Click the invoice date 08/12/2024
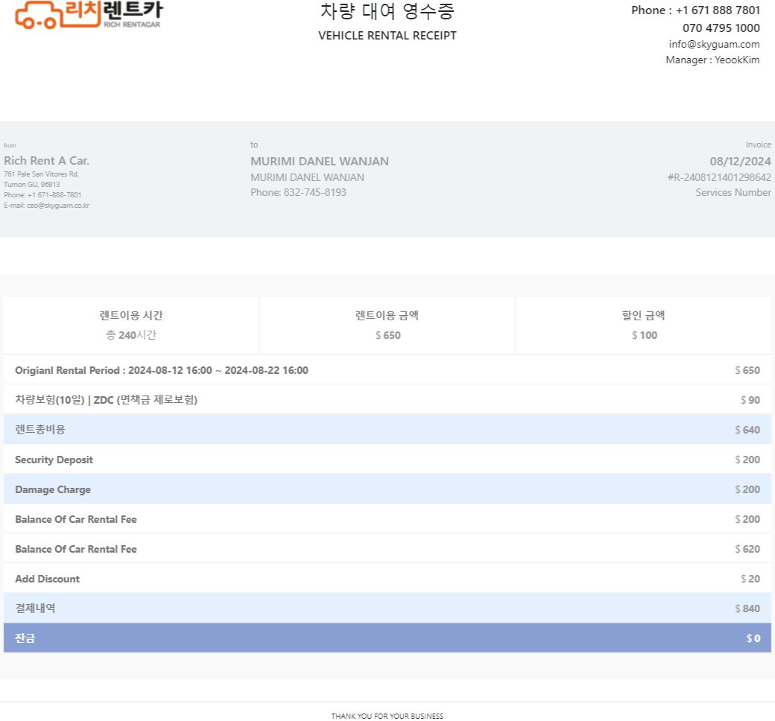This screenshot has height=721, width=775. coord(740,162)
